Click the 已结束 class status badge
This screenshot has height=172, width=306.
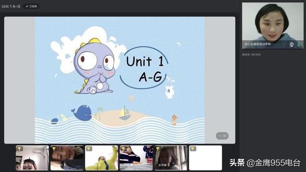click(x=31, y=6)
